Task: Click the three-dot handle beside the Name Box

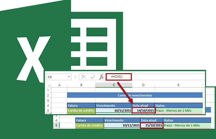Action: point(75,77)
